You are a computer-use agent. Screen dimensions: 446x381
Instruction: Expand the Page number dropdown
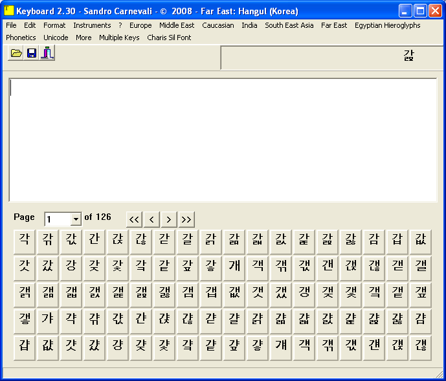[x=76, y=219]
